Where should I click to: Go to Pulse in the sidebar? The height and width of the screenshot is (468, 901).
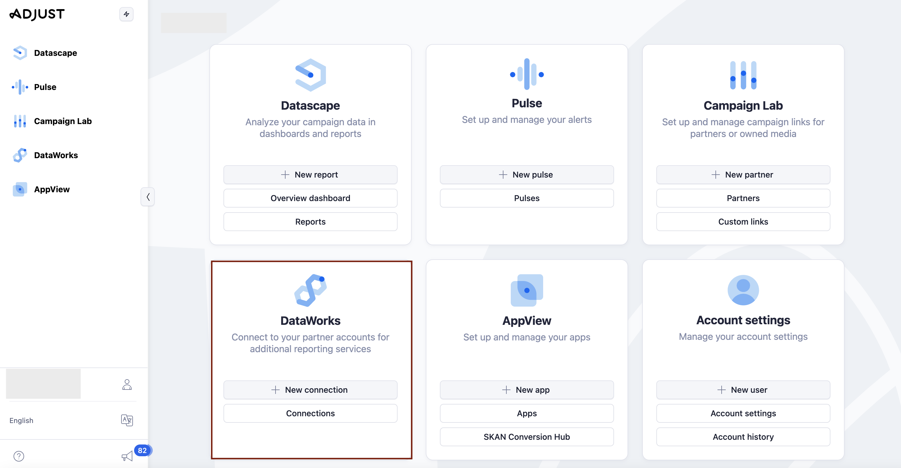tap(45, 87)
